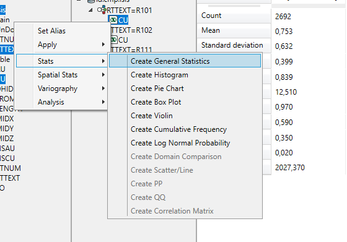Click the value 0,350

(x=284, y=138)
